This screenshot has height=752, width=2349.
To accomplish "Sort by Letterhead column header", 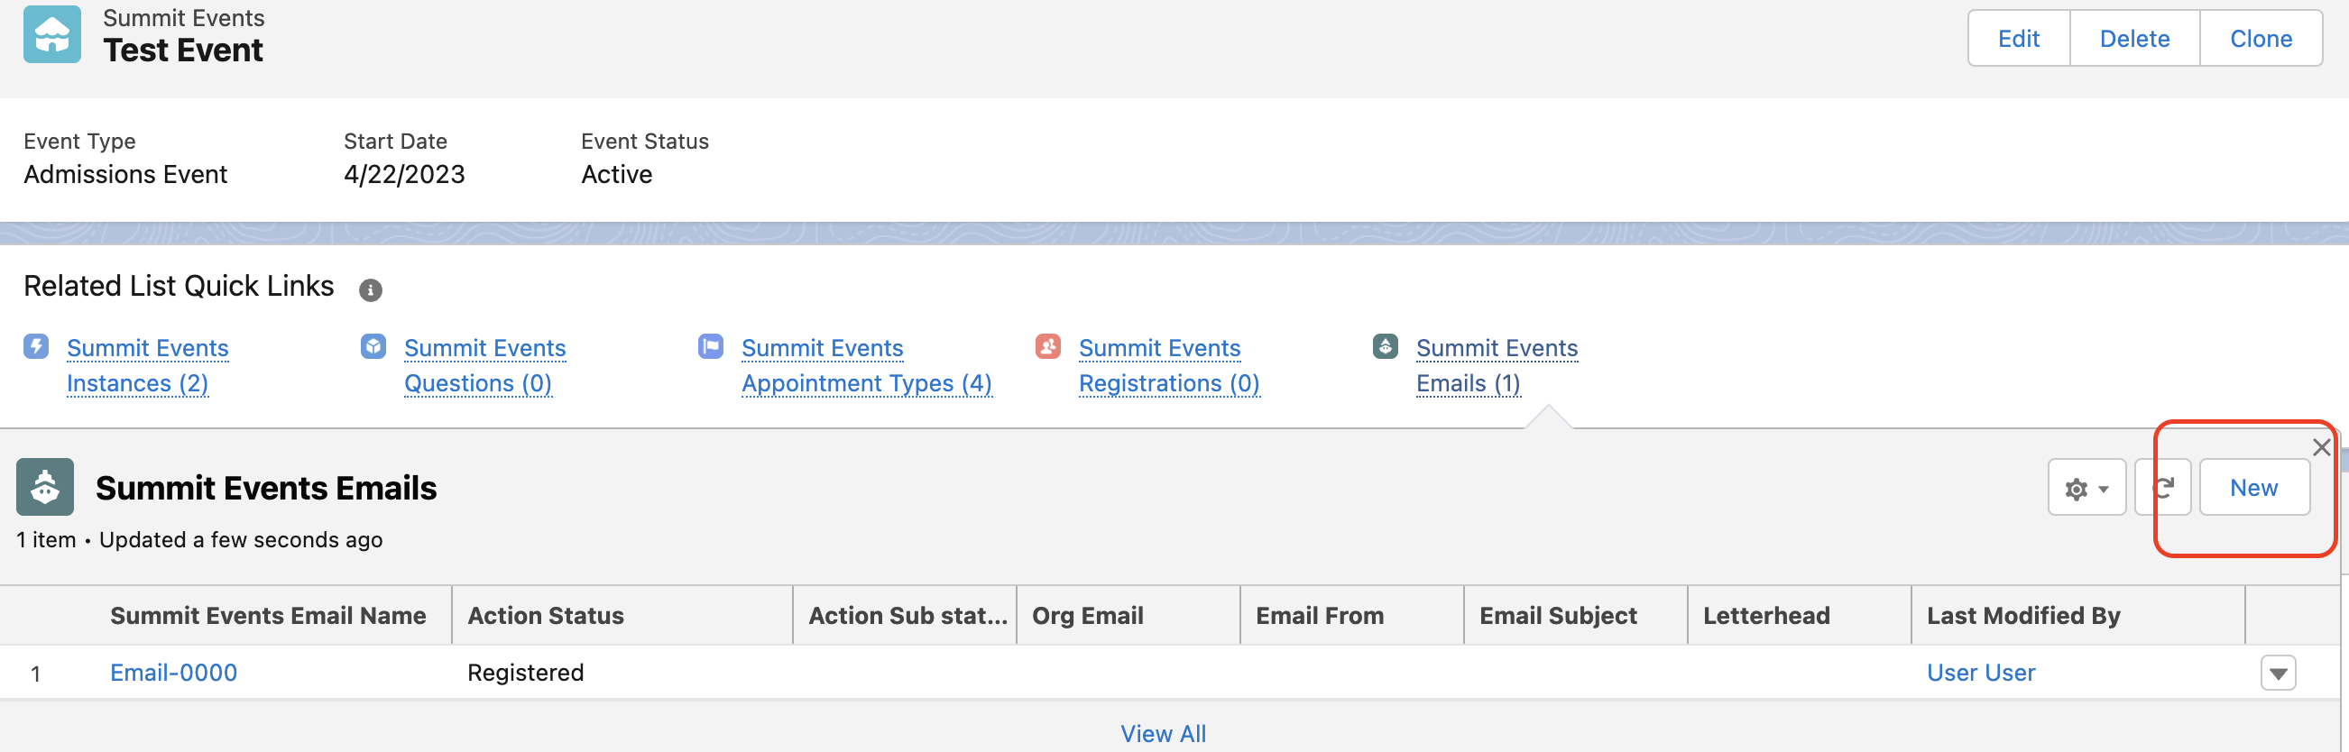I will coord(1766,615).
